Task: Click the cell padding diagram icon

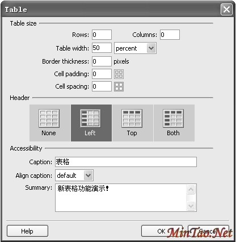Action: tap(119, 74)
